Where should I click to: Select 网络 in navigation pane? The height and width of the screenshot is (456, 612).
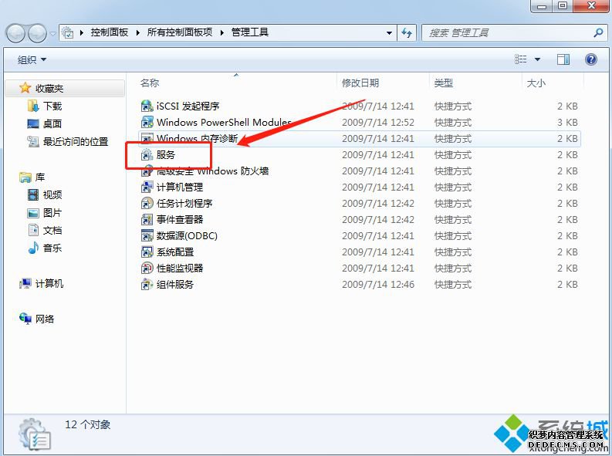pos(45,319)
